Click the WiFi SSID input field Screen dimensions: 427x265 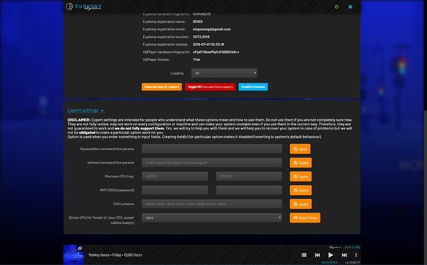pyautogui.click(x=175, y=190)
